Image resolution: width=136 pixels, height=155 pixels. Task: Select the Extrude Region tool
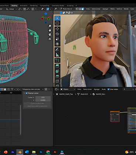tap(57, 66)
